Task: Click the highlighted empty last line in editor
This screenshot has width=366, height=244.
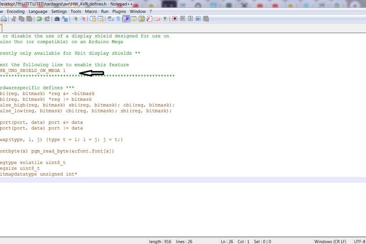Action: tap(183, 180)
